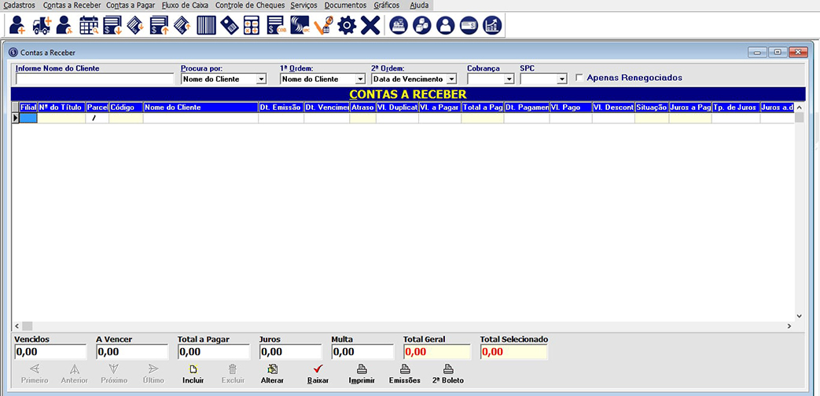Screen dimensions: 820x396
Task: Open the chart graph round icon
Action: 492,25
